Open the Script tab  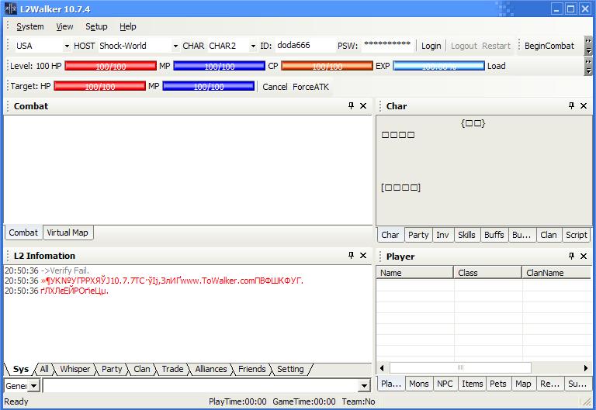click(x=577, y=235)
